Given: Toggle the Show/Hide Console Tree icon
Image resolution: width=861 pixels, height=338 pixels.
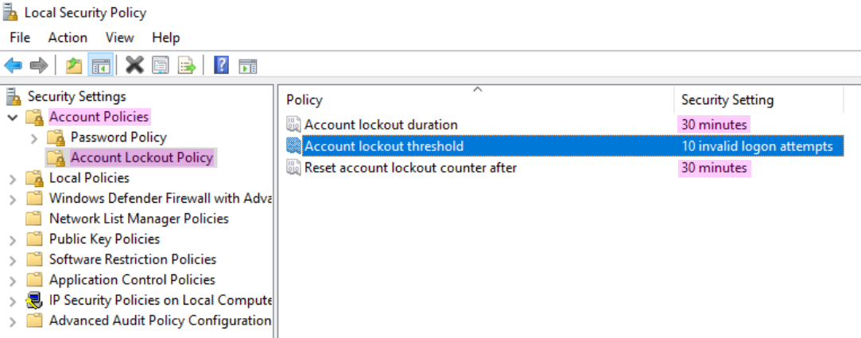Looking at the screenshot, I should click(x=100, y=66).
